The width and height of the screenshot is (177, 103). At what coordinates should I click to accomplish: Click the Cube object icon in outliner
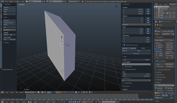(x=159, y=15)
